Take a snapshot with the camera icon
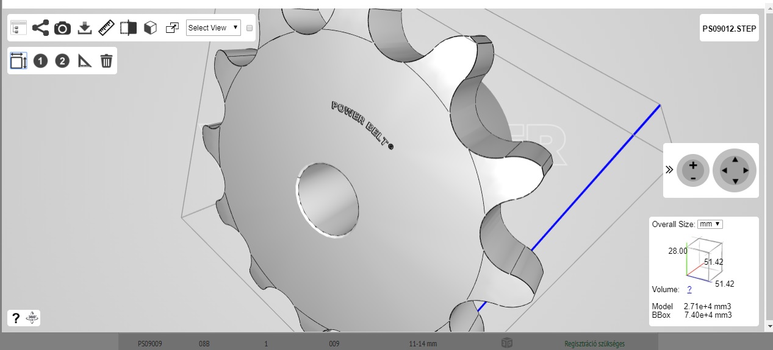Image resolution: width=773 pixels, height=350 pixels. click(x=62, y=28)
